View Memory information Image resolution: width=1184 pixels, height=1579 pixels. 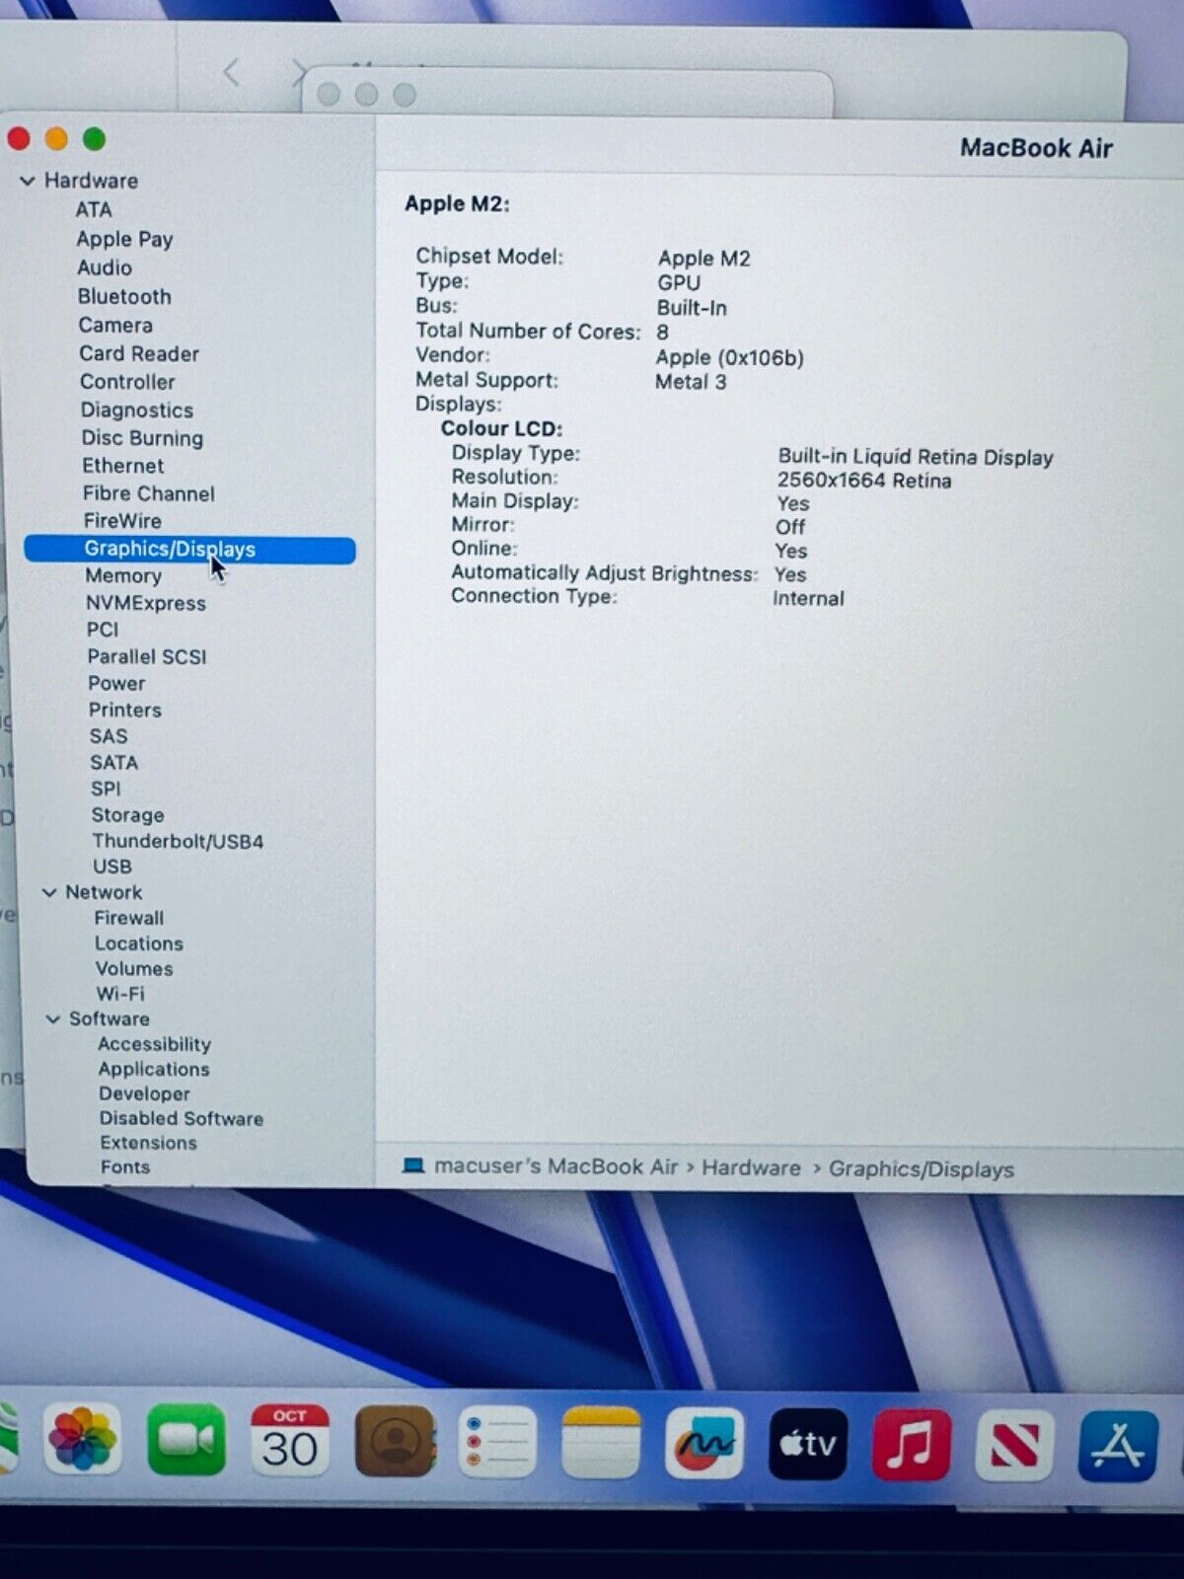click(123, 575)
